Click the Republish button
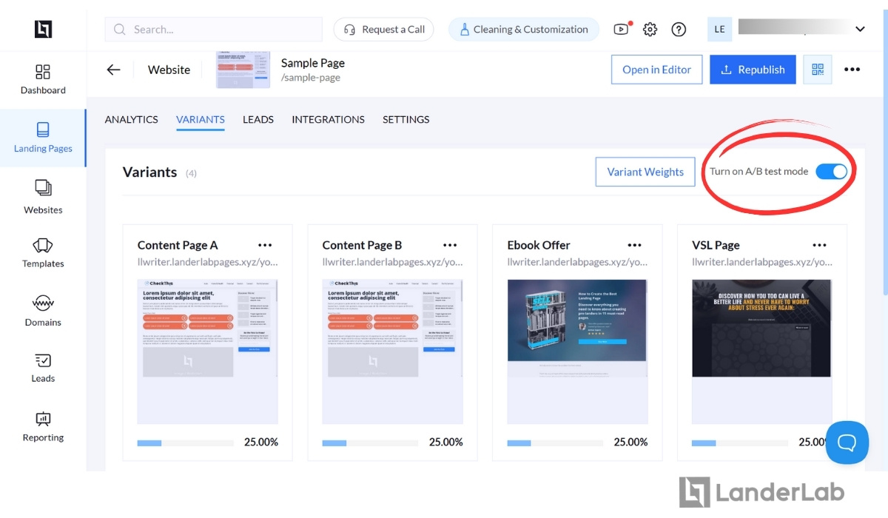Image resolution: width=888 pixels, height=518 pixels. click(753, 70)
